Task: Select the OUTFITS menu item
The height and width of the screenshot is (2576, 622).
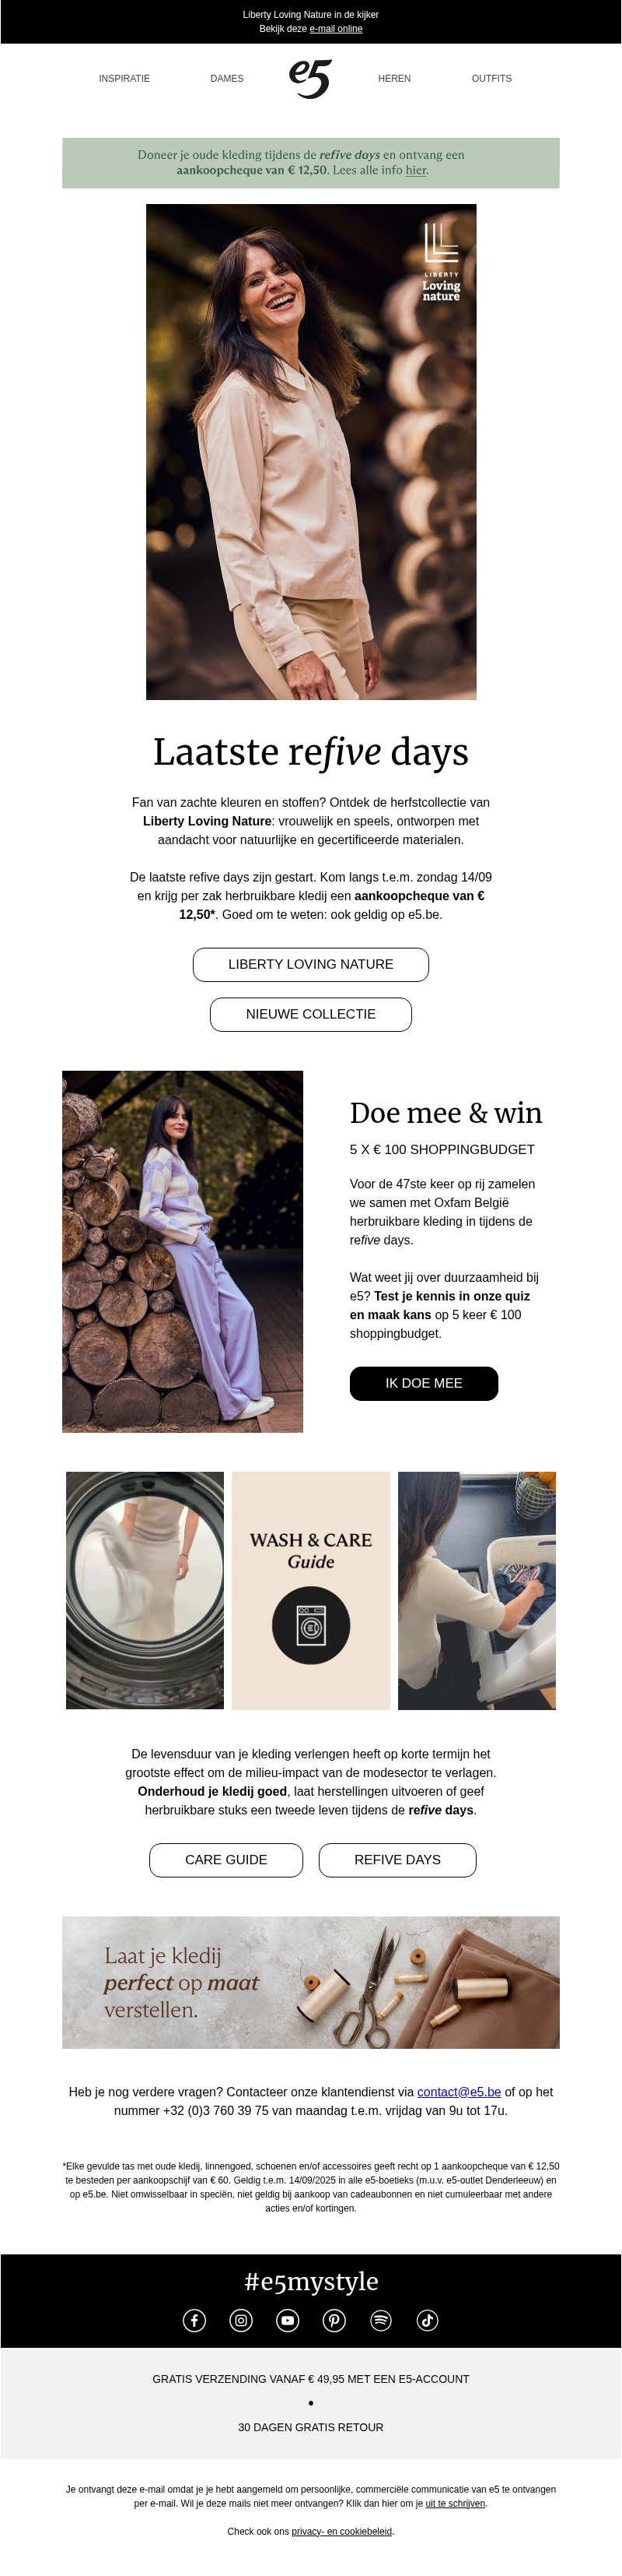Action: (491, 78)
